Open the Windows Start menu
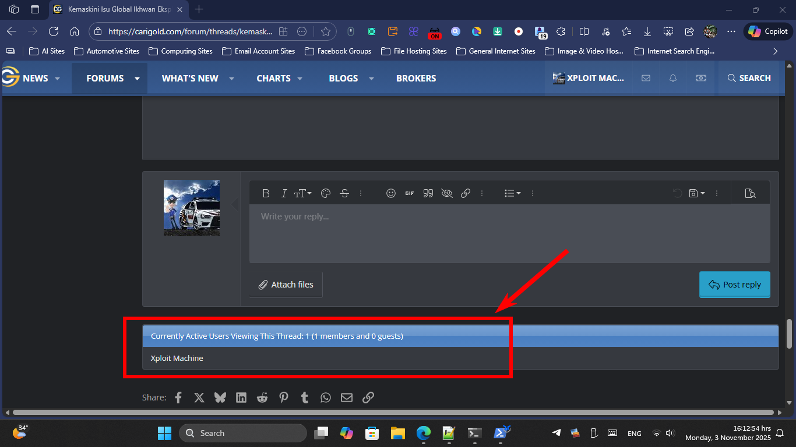The image size is (796, 447). (164, 433)
